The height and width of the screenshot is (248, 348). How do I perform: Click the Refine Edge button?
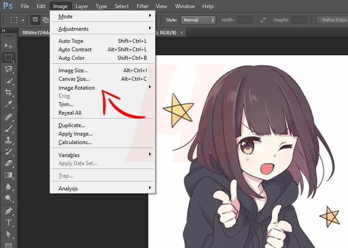332,20
